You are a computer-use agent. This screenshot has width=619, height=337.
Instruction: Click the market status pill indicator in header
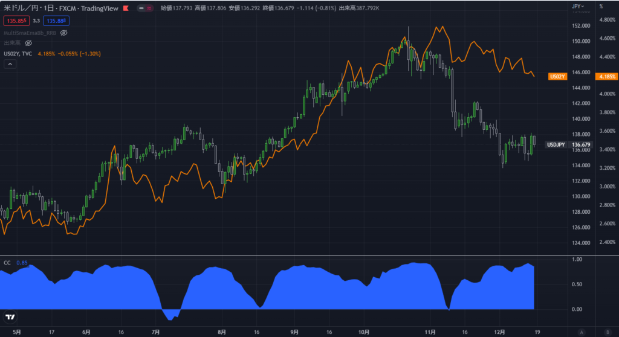coord(143,8)
